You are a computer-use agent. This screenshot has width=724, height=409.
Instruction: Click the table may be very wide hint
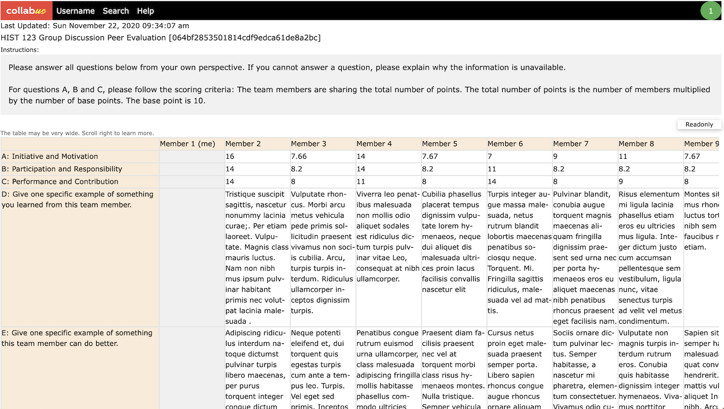tap(77, 133)
